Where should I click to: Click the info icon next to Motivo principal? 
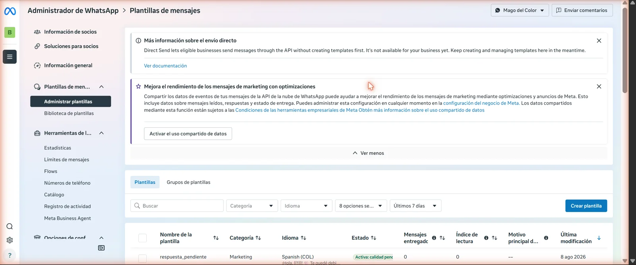click(546, 238)
